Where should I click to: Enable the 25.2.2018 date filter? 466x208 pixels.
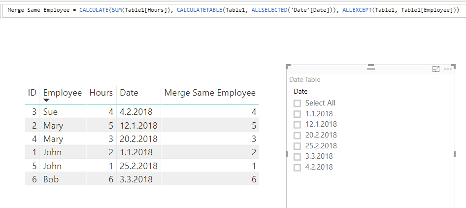pyautogui.click(x=297, y=146)
